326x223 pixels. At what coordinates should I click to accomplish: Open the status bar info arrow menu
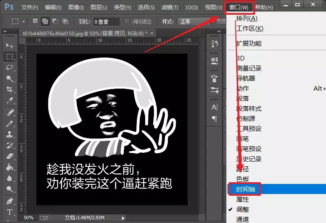[123, 218]
